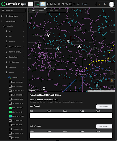Click the buildings chart toolbar icon

[x=55, y=4]
